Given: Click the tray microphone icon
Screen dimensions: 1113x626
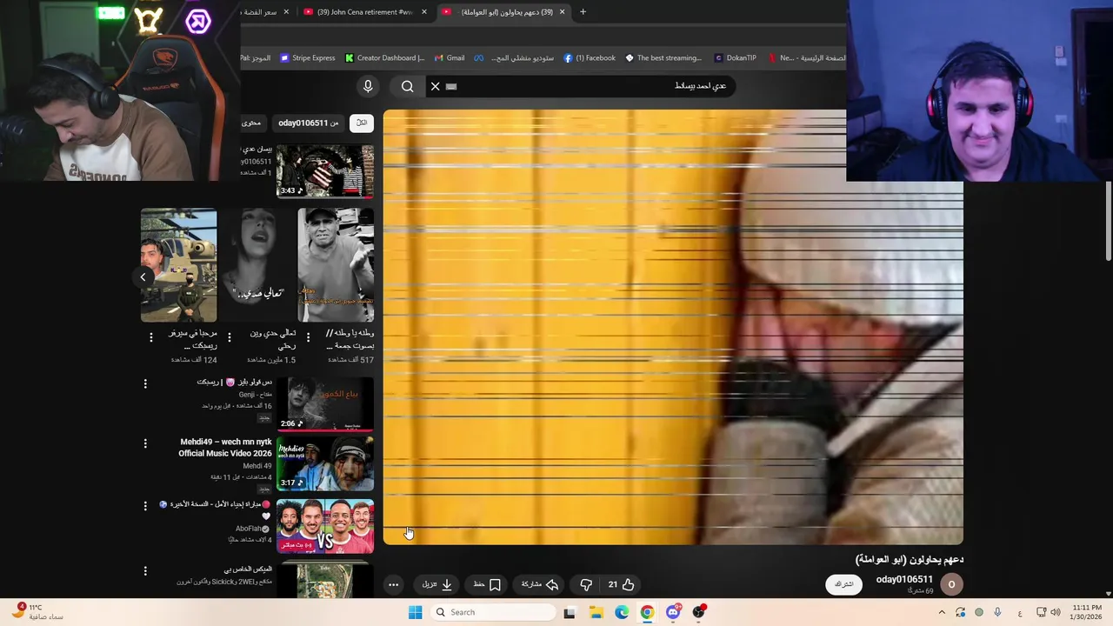Looking at the screenshot, I should [997, 612].
